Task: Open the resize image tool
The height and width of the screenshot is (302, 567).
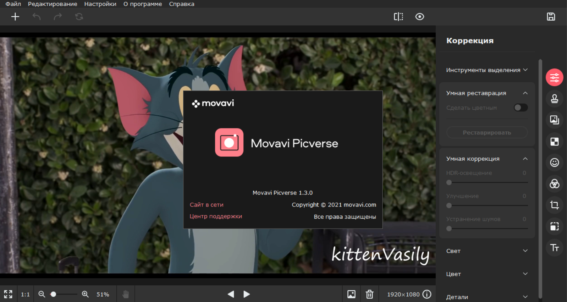Action: click(555, 226)
